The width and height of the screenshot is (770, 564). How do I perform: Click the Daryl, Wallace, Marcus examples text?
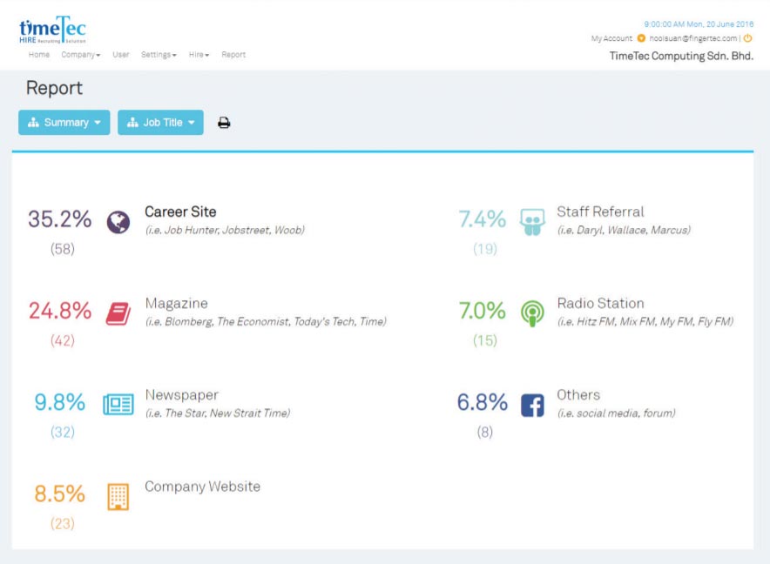(624, 231)
